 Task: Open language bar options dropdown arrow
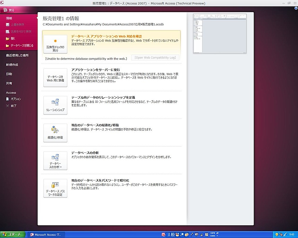click(x=217, y=236)
